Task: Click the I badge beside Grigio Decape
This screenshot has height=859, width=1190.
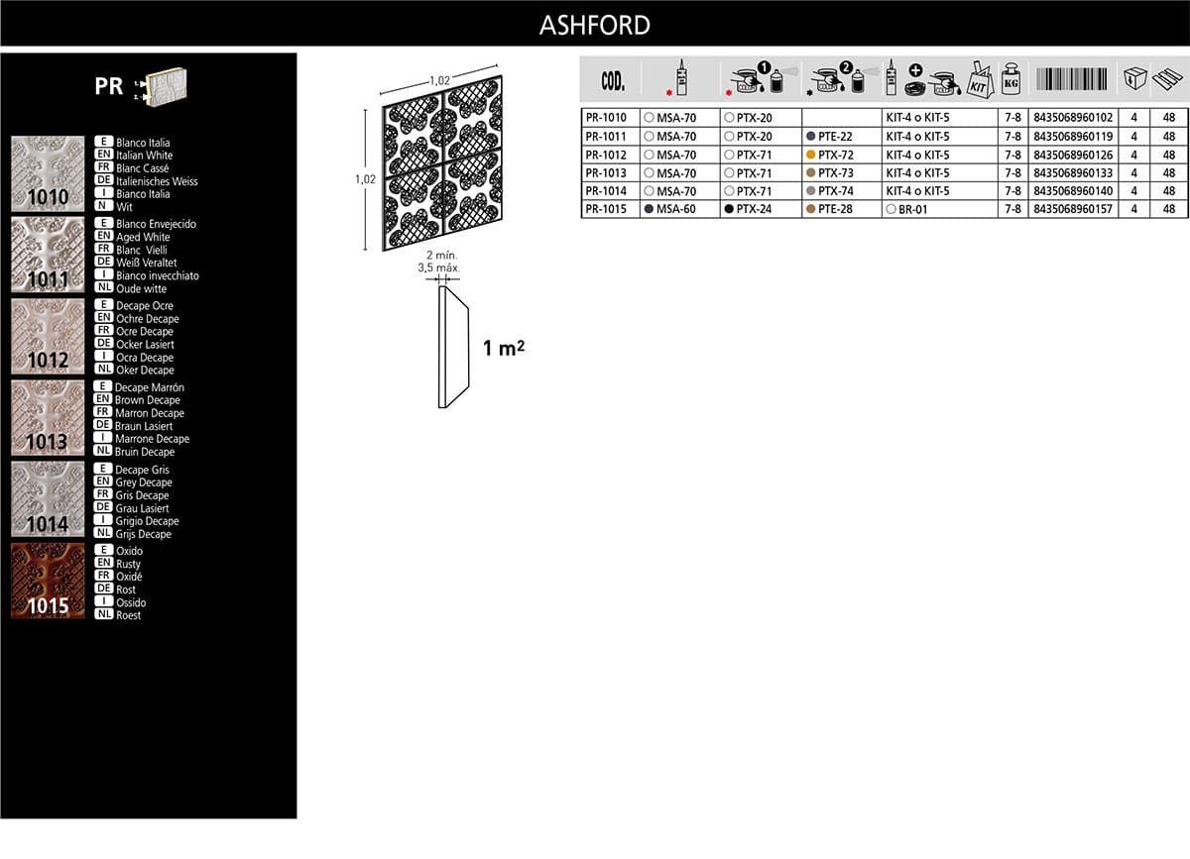Action: 103,521
